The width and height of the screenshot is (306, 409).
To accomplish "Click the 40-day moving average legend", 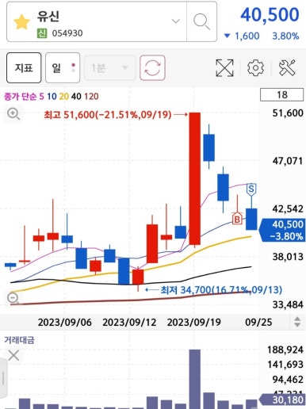I will [76, 97].
